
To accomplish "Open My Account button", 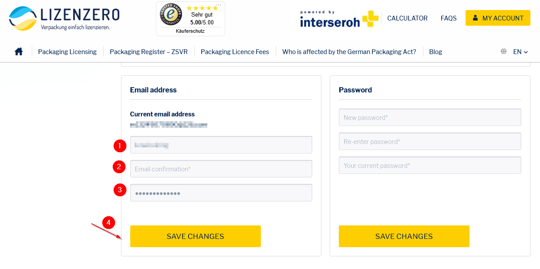I will pyautogui.click(x=498, y=18).
